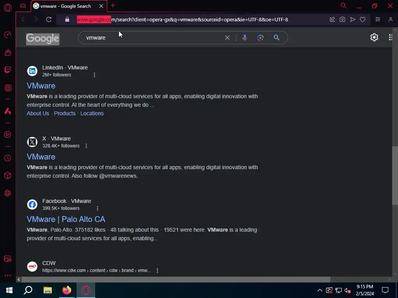The width and height of the screenshot is (398, 298).
Task: Add page to bookmarks heart
Action: tap(363, 19)
